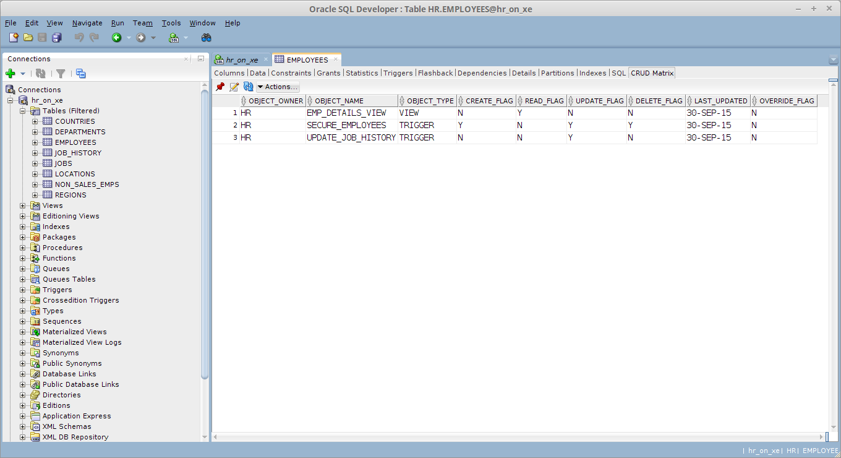The image size is (841, 458).
Task: Click the SECURE_EMPLOYEES cell
Action: 352,125
